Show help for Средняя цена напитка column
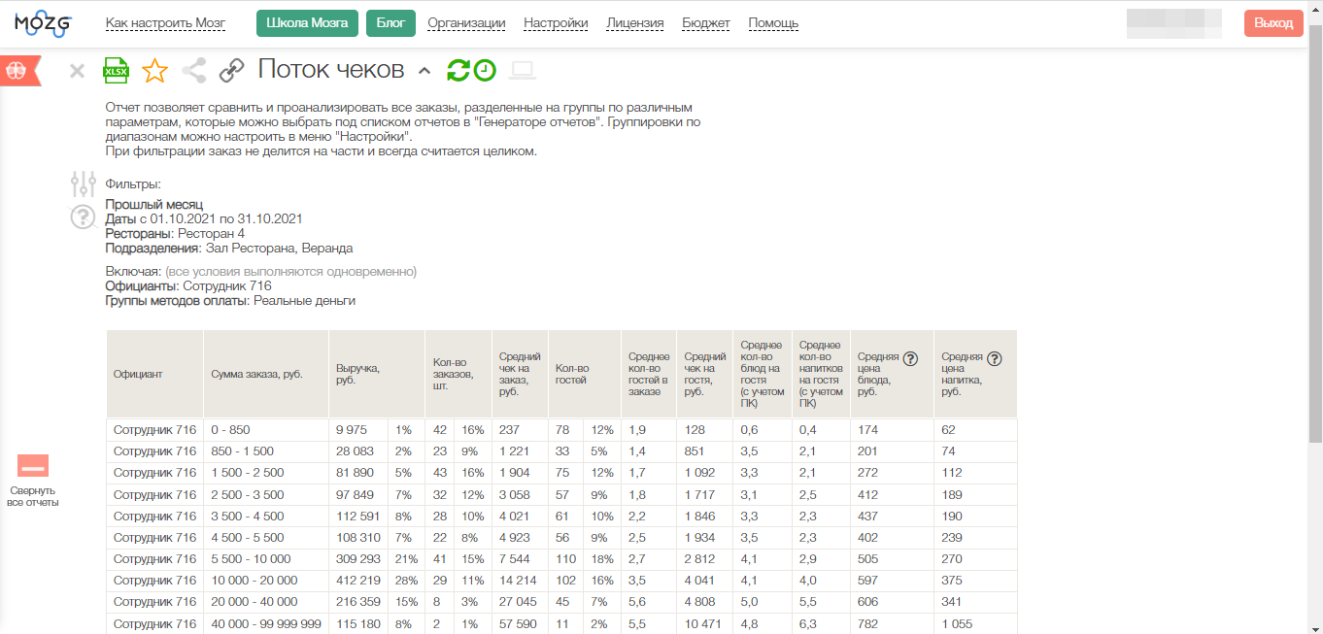1323x634 pixels. (994, 358)
